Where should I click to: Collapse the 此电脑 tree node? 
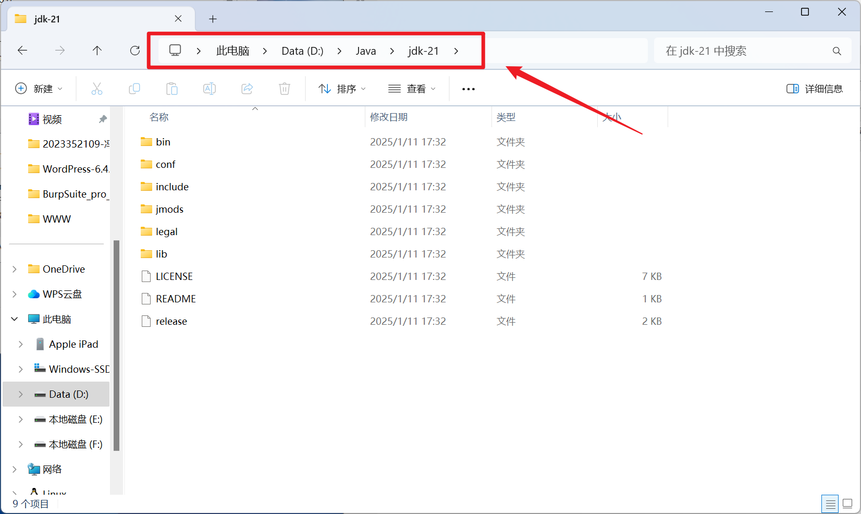(x=15, y=319)
